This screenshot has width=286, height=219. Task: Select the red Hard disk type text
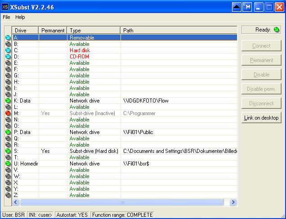[x=80, y=50]
